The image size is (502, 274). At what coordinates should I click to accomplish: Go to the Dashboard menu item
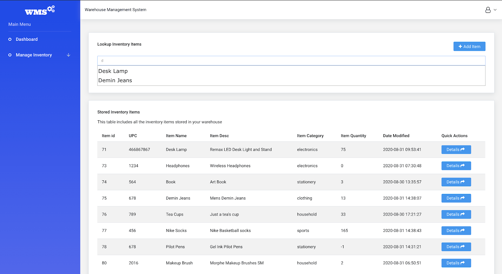(27, 39)
